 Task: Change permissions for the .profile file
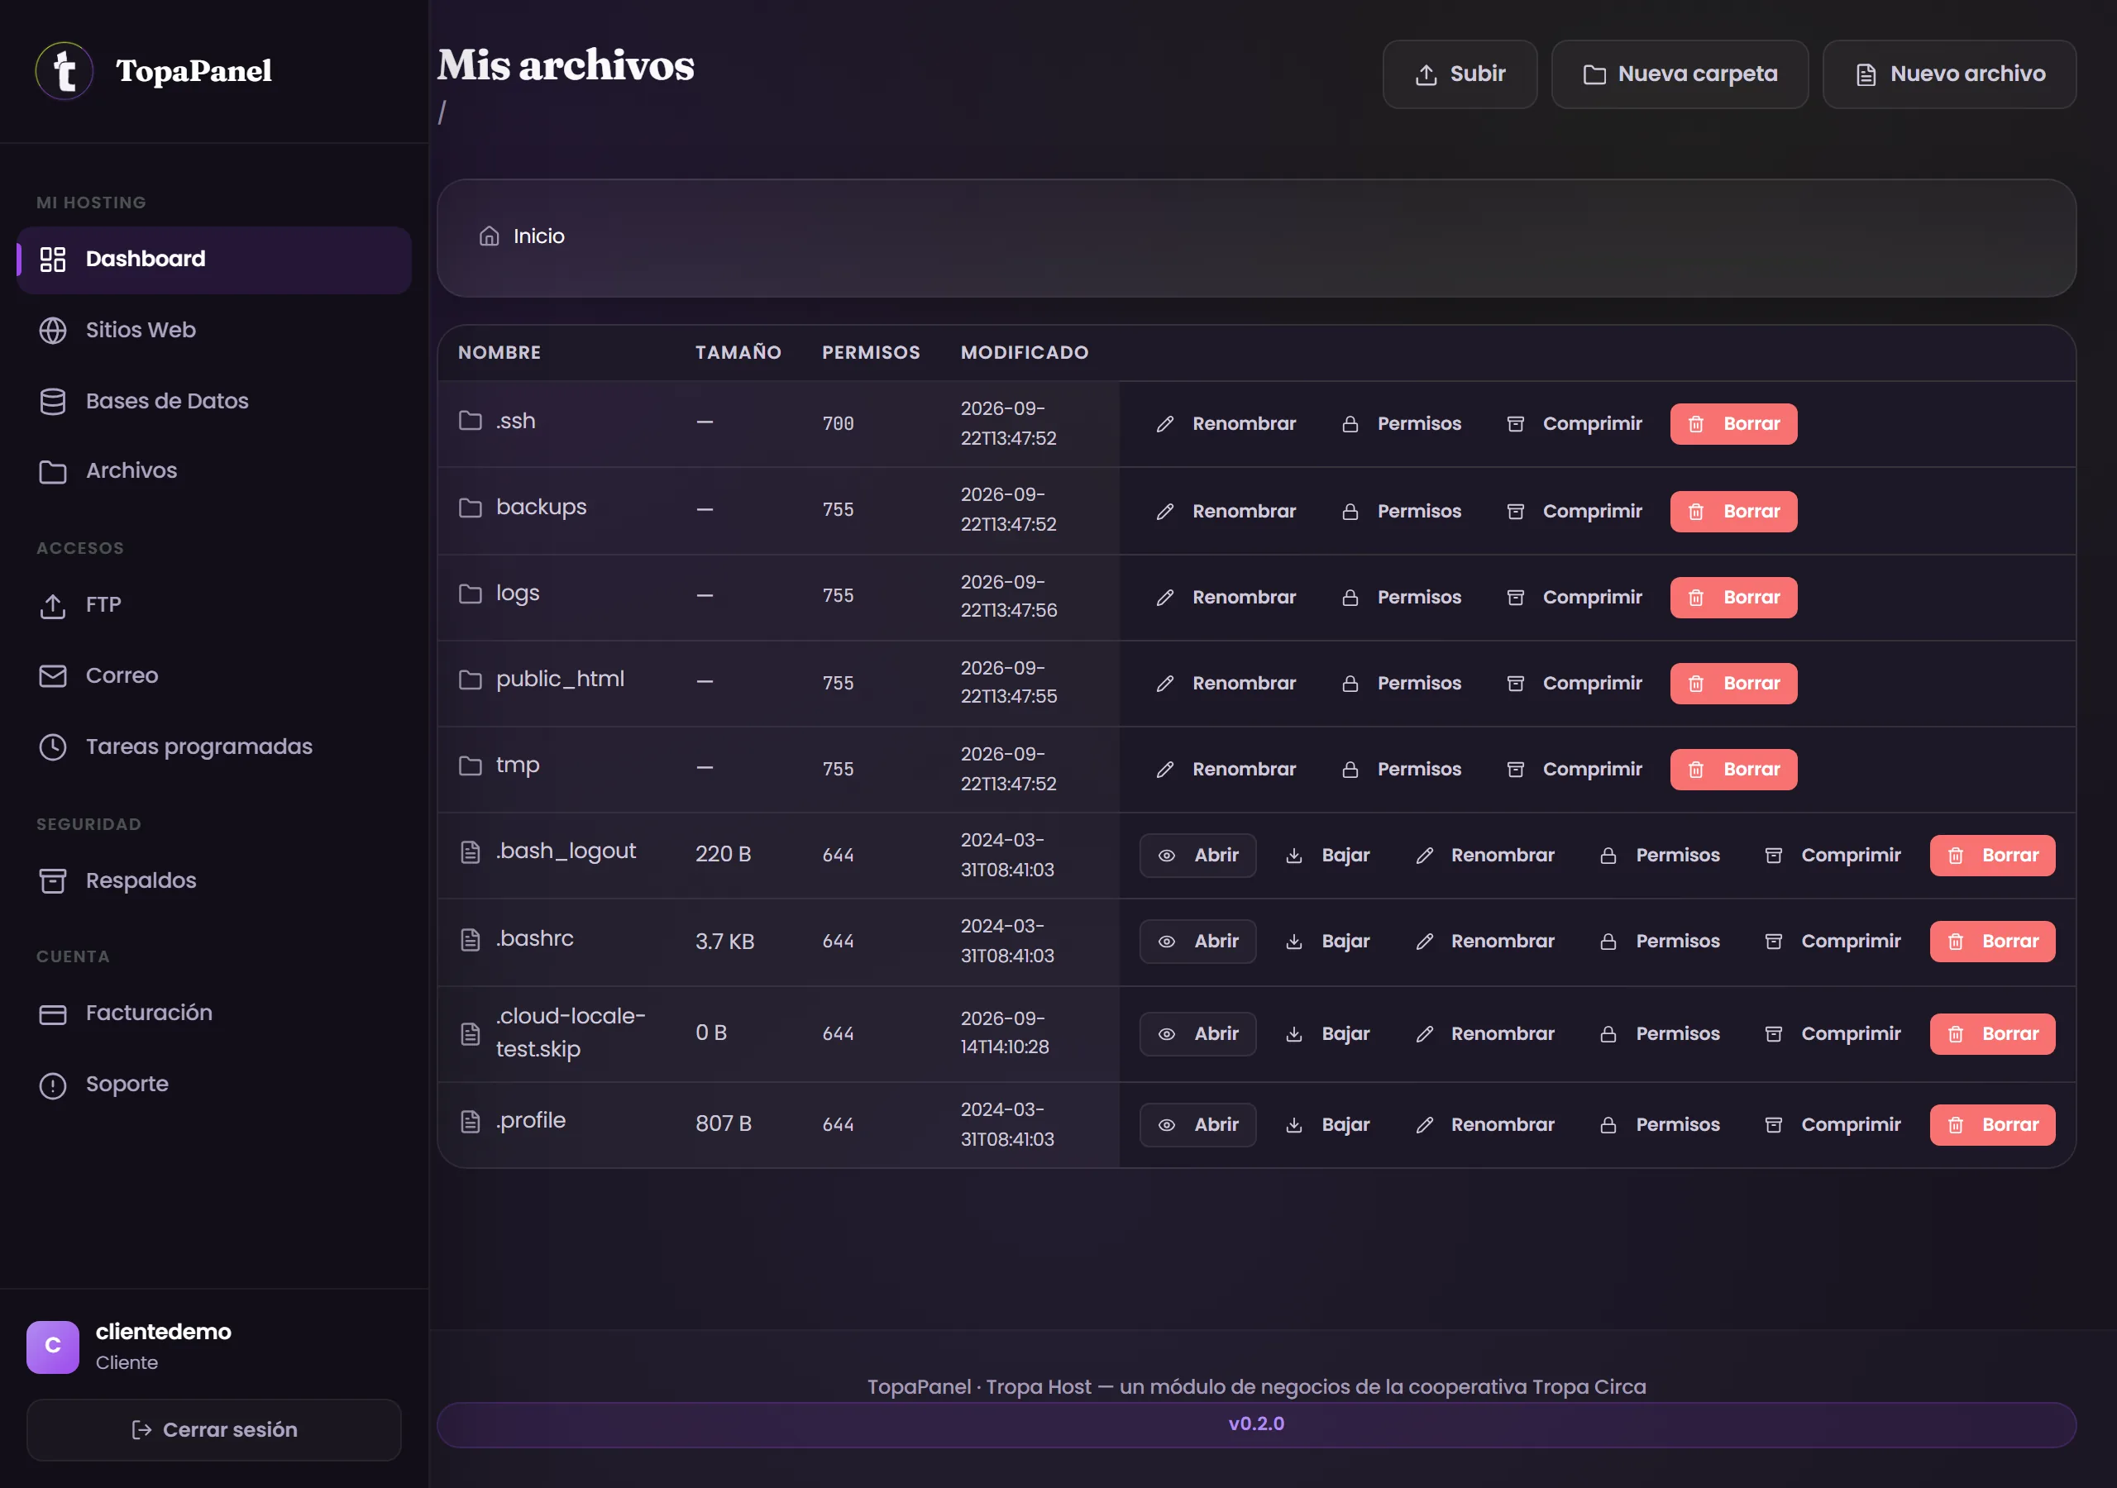[1660, 1125]
